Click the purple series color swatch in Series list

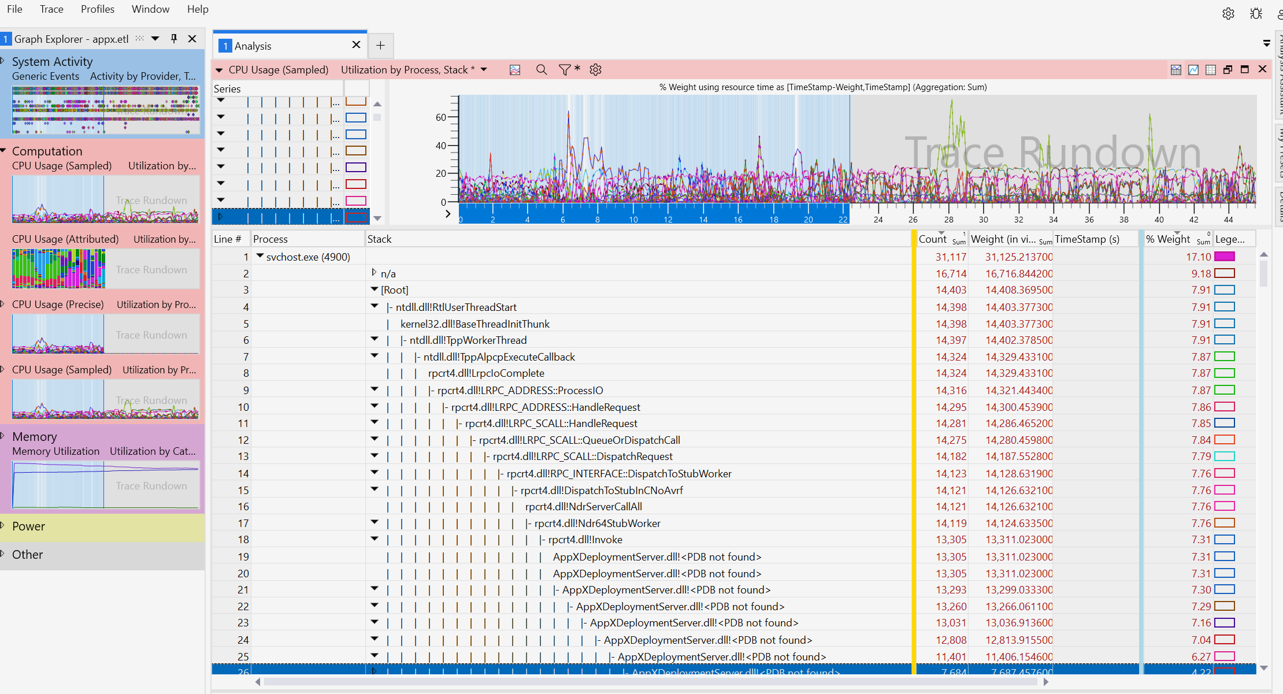tap(356, 168)
